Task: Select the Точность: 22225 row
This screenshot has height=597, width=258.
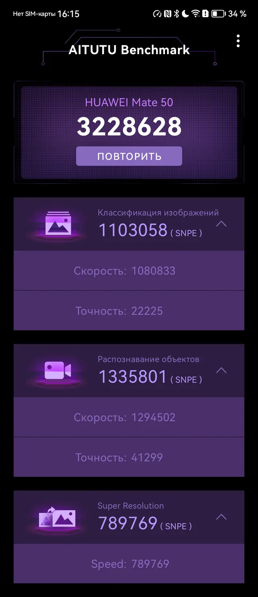Action: click(129, 310)
